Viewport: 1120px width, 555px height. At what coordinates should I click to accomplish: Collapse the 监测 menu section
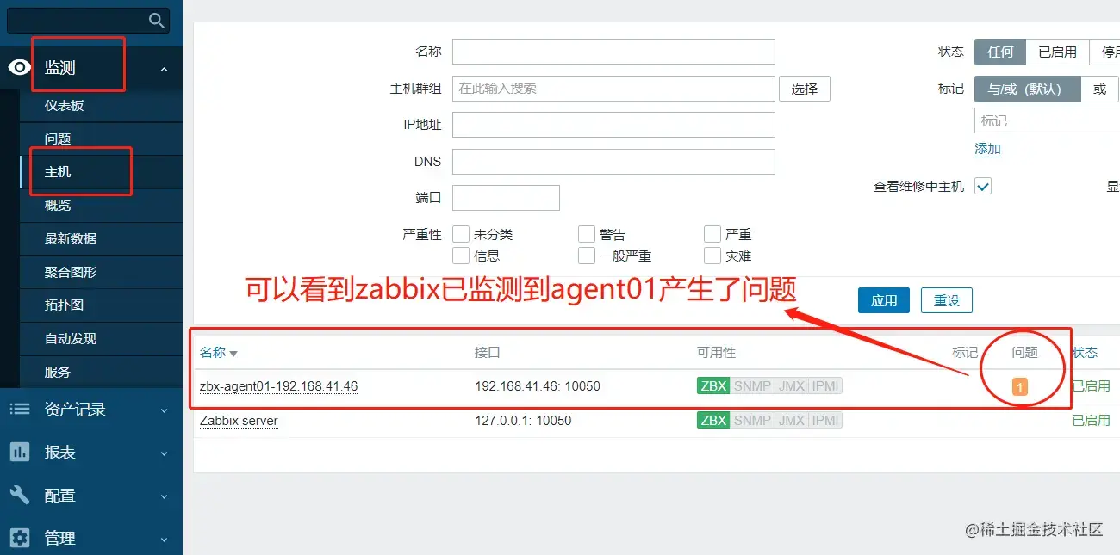tap(164, 69)
